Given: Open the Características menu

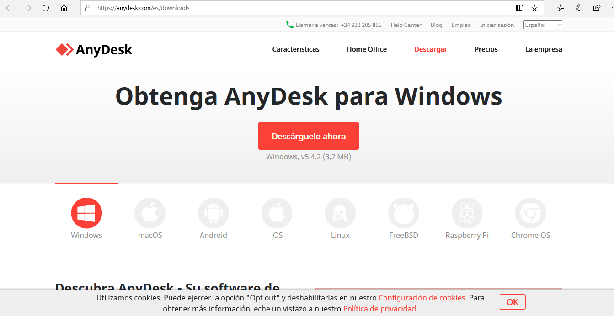Looking at the screenshot, I should 296,49.
